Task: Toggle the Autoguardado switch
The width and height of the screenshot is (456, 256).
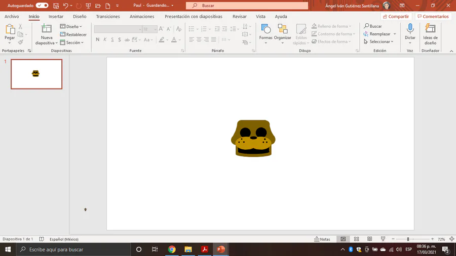Action: click(42, 6)
